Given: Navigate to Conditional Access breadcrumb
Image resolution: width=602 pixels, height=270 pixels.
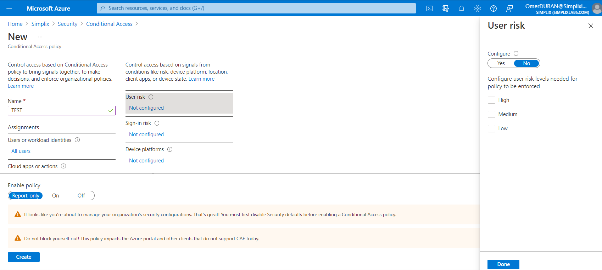Looking at the screenshot, I should click(x=109, y=24).
